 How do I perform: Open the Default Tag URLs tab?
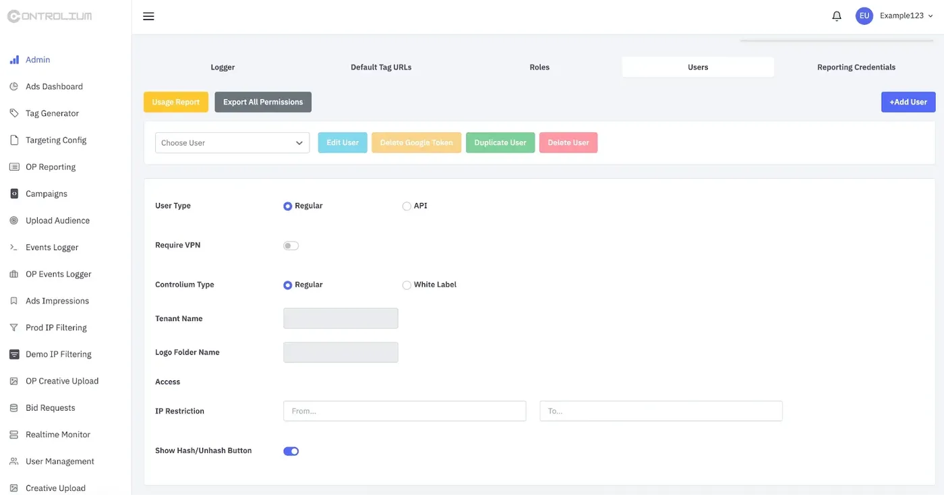pos(381,67)
